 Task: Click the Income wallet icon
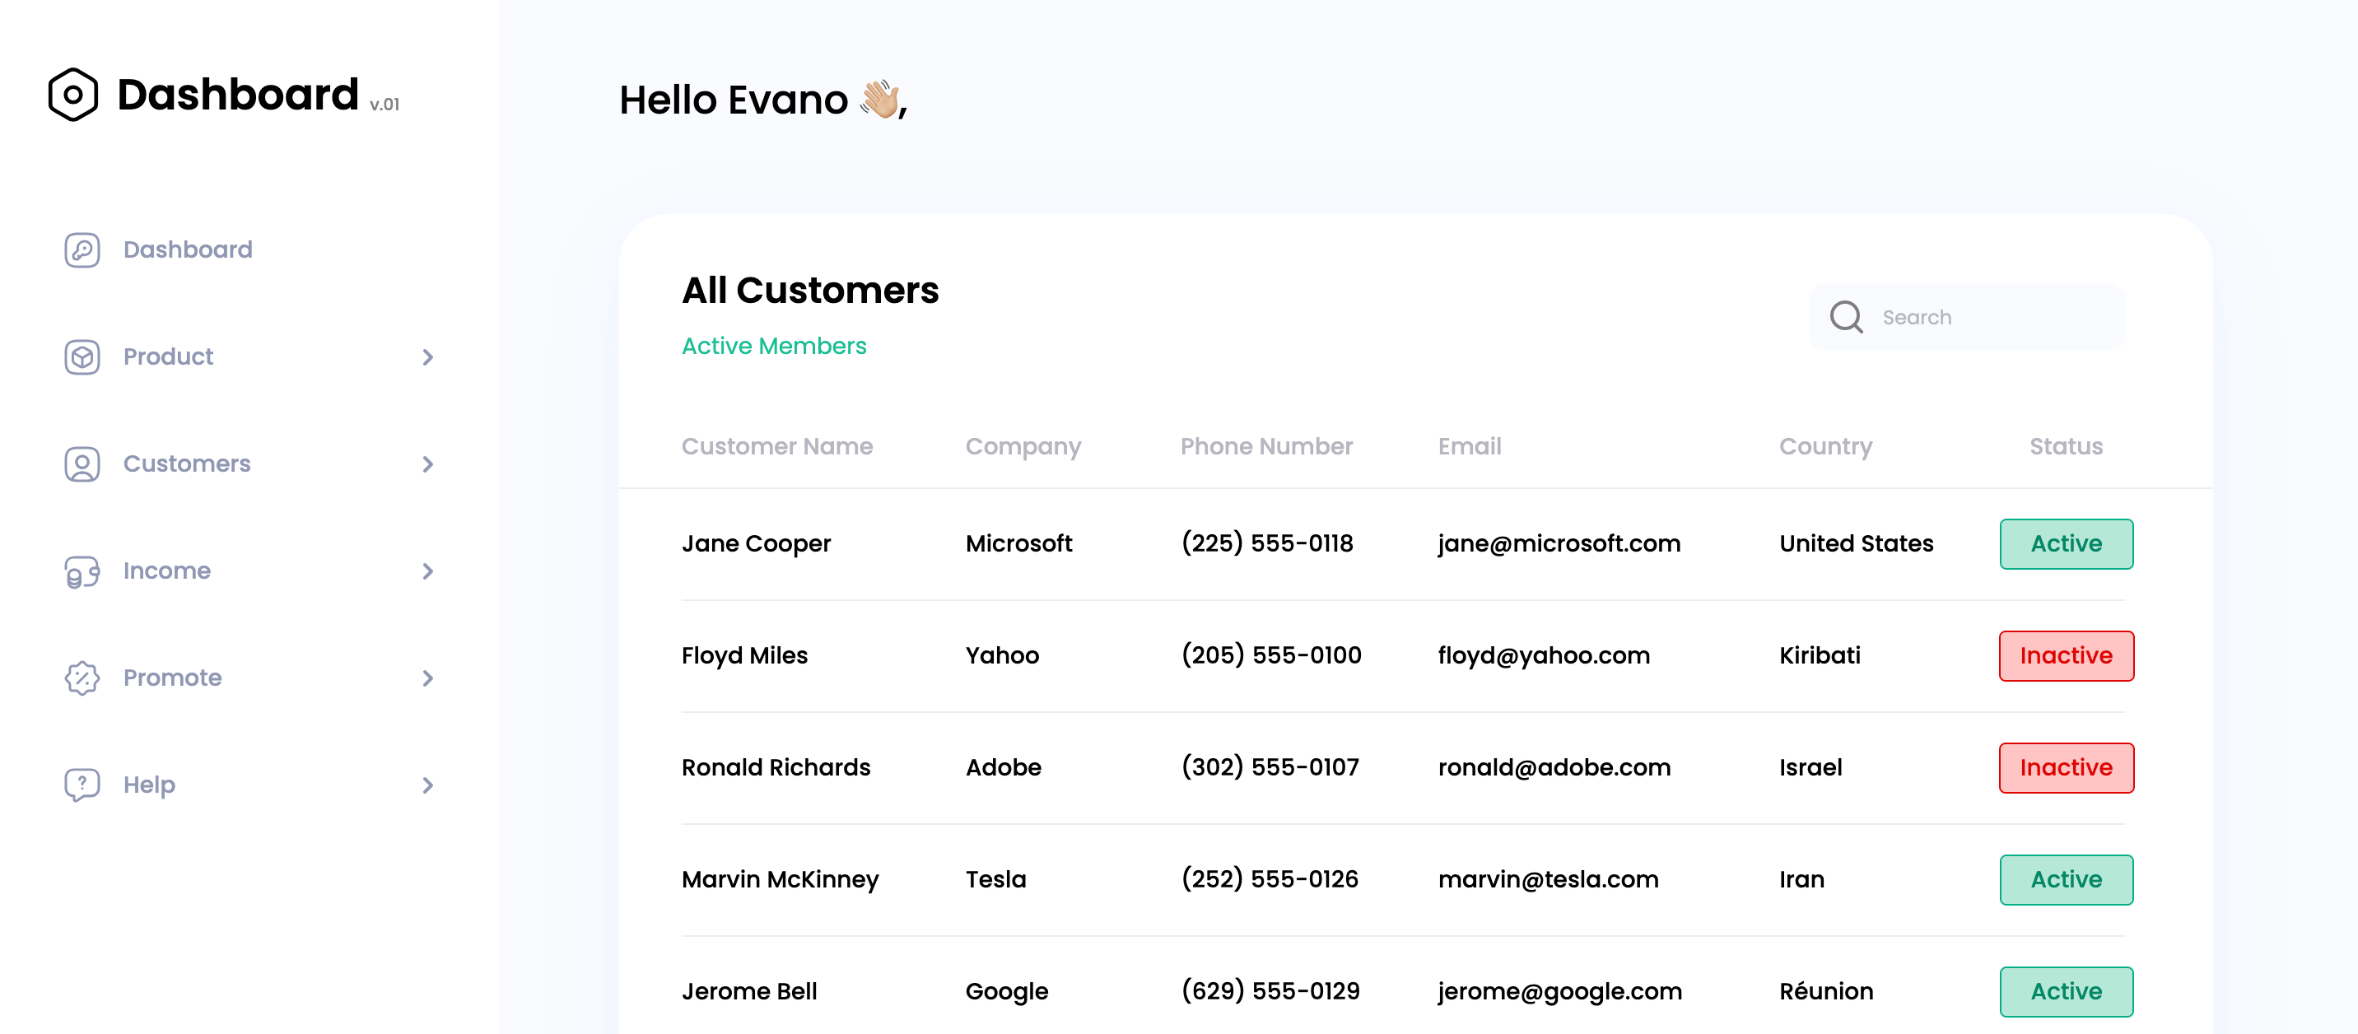point(82,571)
